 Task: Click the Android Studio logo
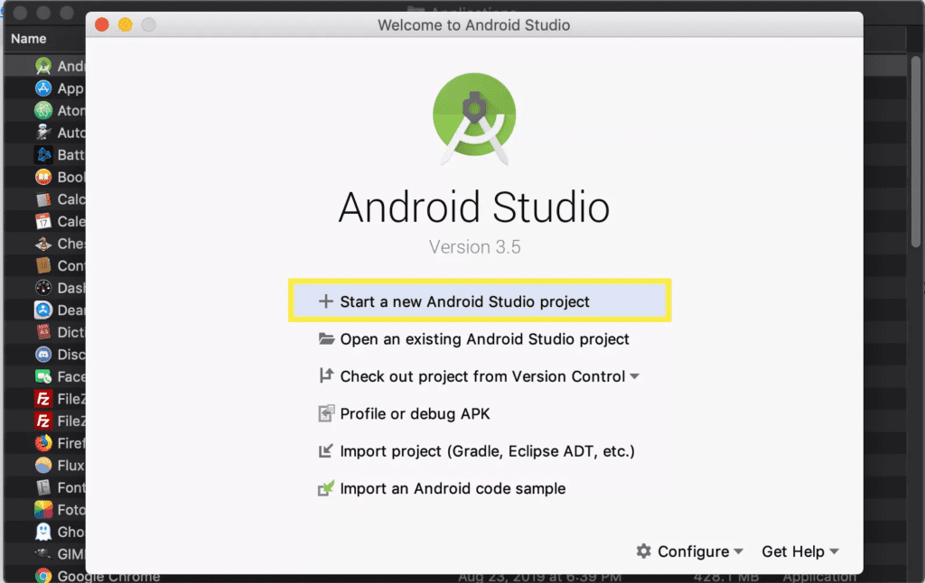(474, 118)
